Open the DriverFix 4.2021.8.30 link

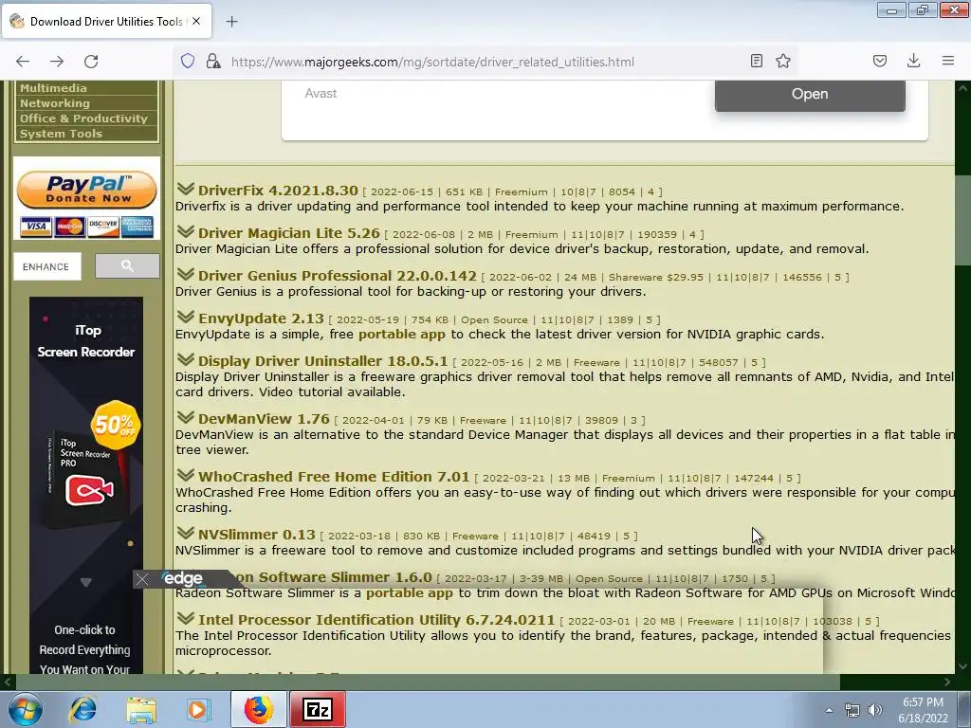[278, 190]
